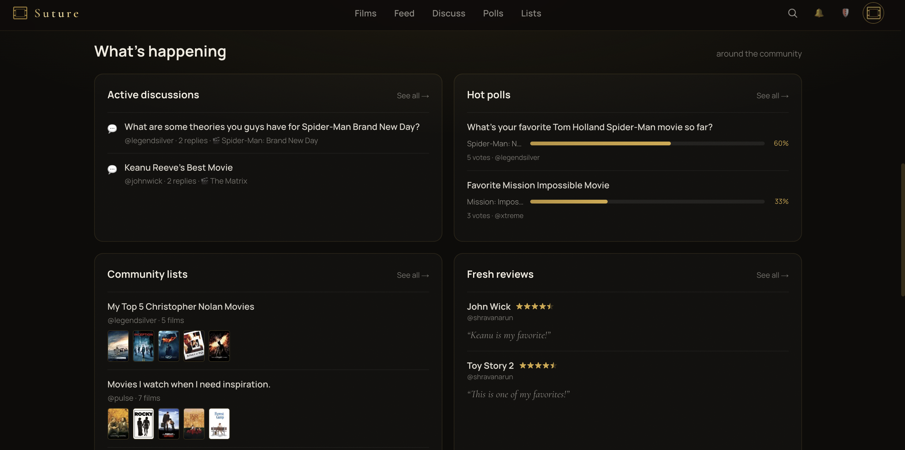Open the search magnifier icon
Image resolution: width=905 pixels, height=450 pixels.
(x=792, y=13)
